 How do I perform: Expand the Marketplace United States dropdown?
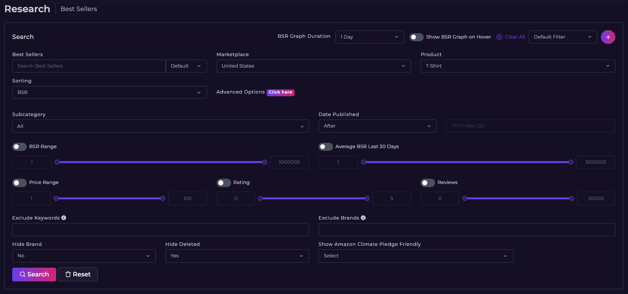point(313,66)
